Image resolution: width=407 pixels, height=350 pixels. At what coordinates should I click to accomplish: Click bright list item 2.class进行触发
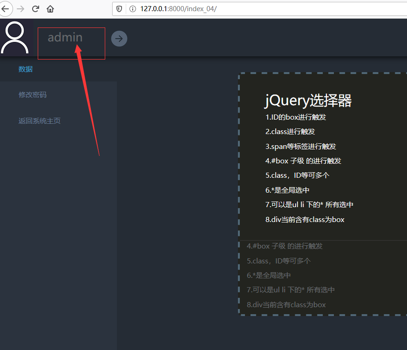290,132
